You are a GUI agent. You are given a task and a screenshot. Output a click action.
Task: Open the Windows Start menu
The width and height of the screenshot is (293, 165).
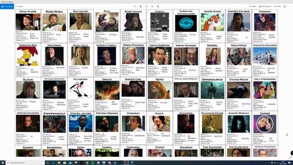pos(3,163)
